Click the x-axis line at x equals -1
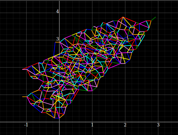 point(26,122)
